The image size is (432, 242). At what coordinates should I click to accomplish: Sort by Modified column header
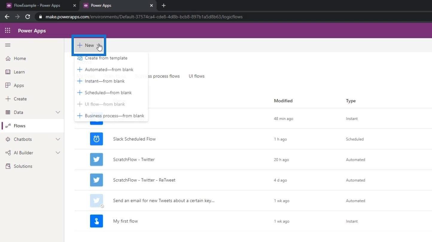[x=283, y=101]
